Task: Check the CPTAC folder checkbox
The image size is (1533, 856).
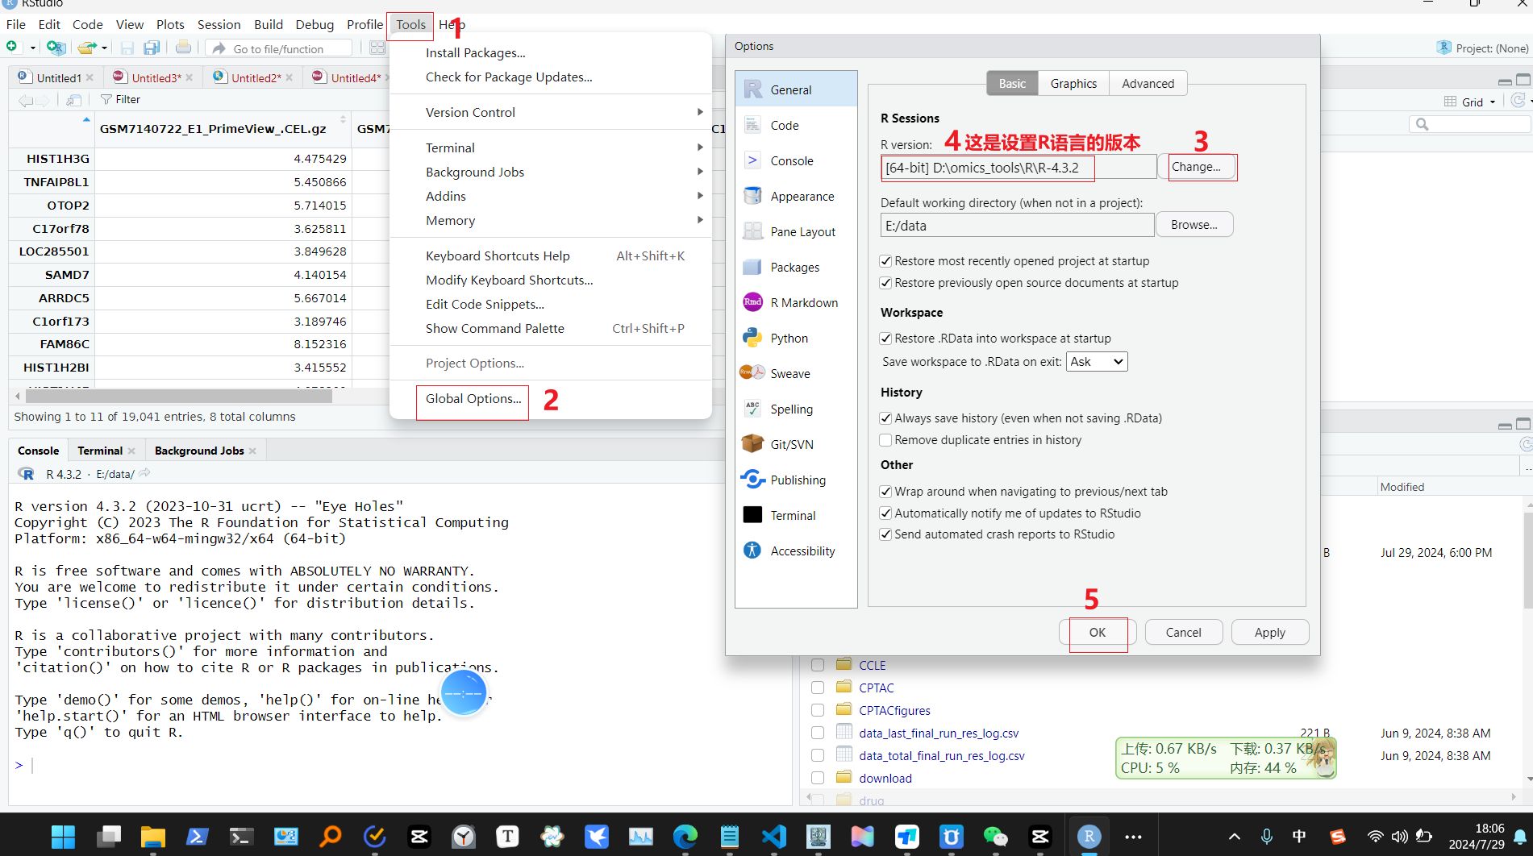Action: pos(818,688)
